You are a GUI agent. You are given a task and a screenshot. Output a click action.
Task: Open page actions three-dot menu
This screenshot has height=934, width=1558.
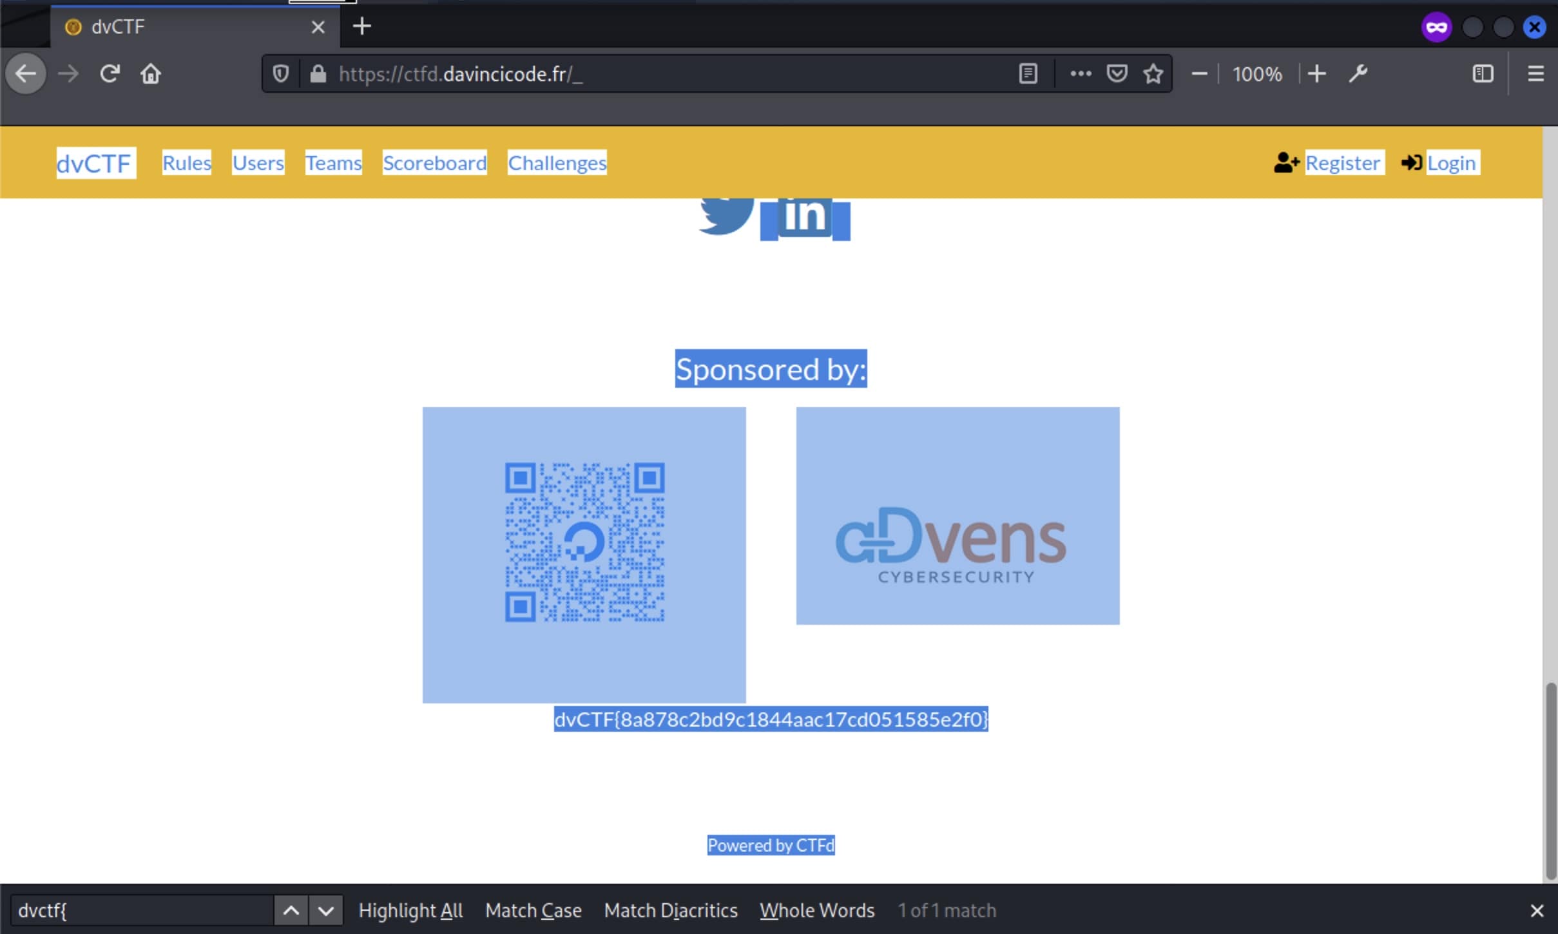pos(1081,74)
